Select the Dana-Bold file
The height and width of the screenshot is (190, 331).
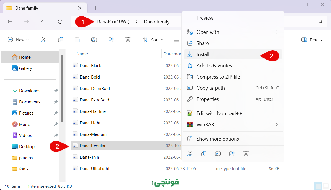click(x=90, y=77)
